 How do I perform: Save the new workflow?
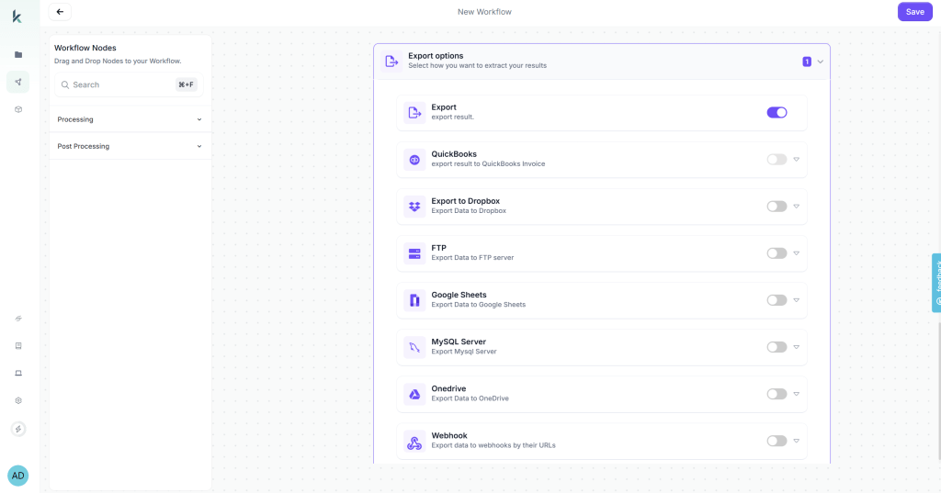[x=914, y=12]
